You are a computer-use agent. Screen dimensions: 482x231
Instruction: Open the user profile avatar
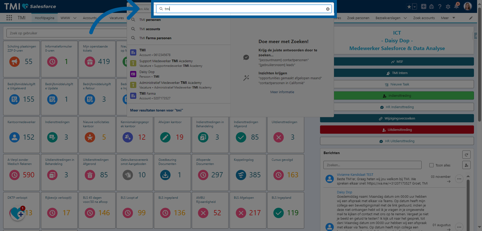coord(468,6)
